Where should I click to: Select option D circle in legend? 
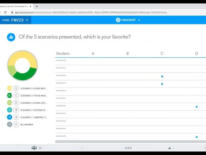click(x=16, y=103)
